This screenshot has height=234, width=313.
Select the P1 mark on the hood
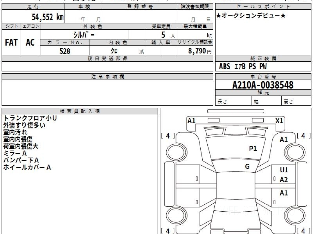click(x=253, y=148)
